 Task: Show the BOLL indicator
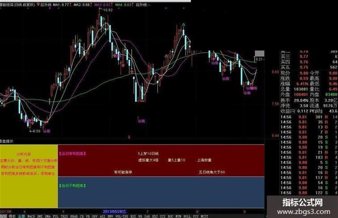coord(187,216)
